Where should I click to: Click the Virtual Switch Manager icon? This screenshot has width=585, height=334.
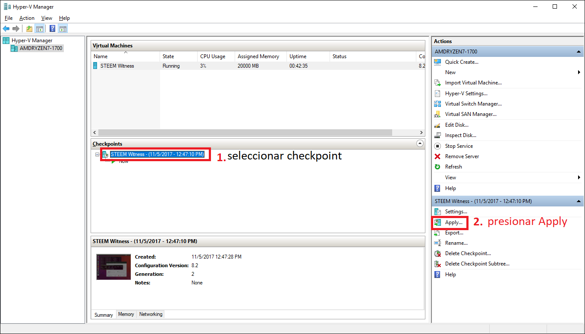tap(437, 104)
